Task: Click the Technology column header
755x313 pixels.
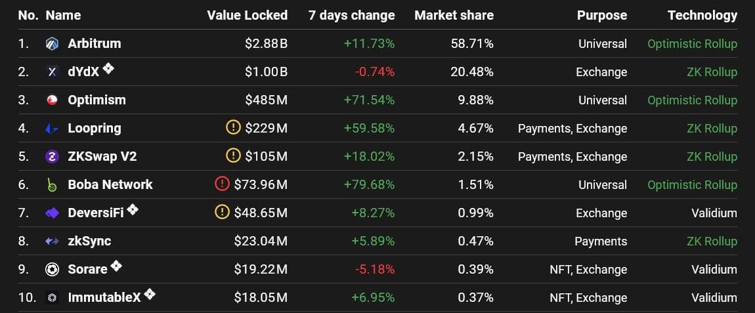Action: pos(702,15)
